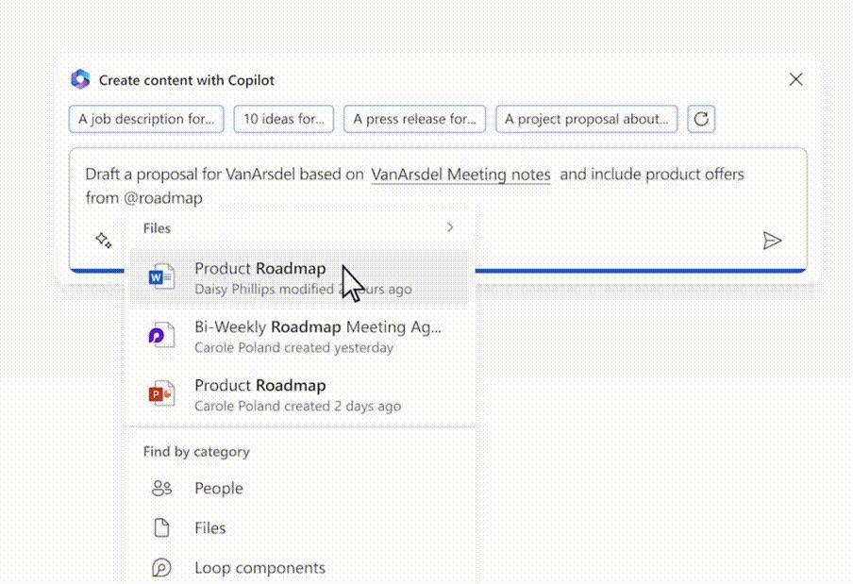Click the send arrow icon
853x584 pixels.
pyautogui.click(x=772, y=241)
